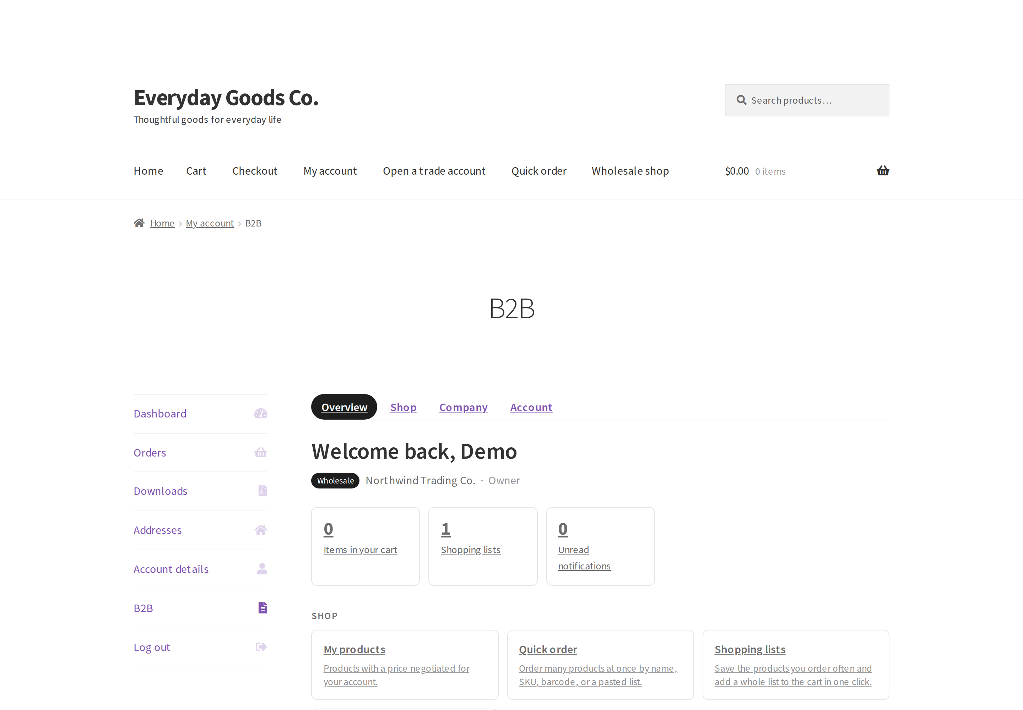Switch to the Shop tab
1023x710 pixels.
click(403, 407)
